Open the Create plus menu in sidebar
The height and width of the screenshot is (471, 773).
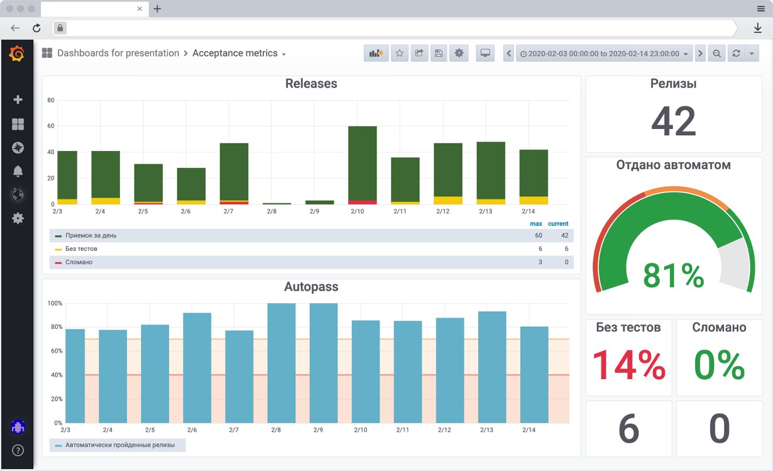pyautogui.click(x=18, y=99)
